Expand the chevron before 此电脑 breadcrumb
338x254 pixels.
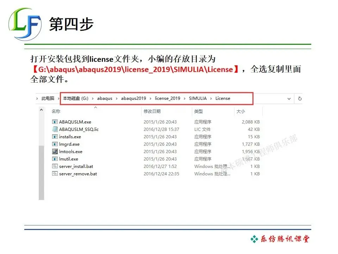[37, 99]
